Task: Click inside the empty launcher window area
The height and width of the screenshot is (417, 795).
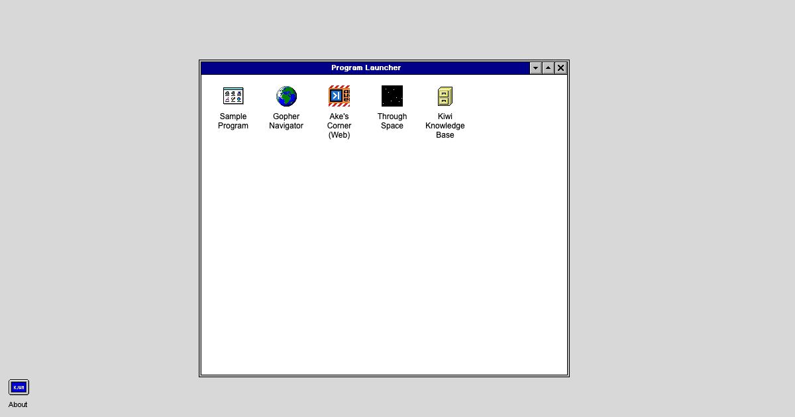Action: click(x=384, y=265)
